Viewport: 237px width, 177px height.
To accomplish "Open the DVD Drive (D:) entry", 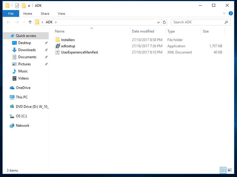I will (x=32, y=107).
